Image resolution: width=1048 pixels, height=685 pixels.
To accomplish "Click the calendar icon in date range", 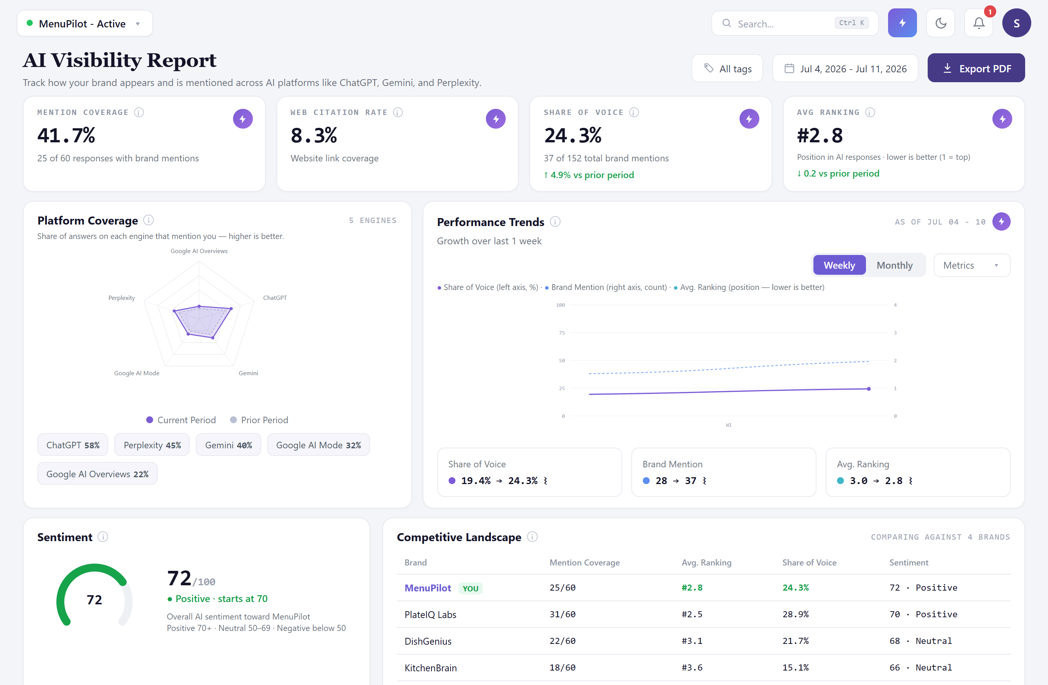I will click(x=789, y=68).
